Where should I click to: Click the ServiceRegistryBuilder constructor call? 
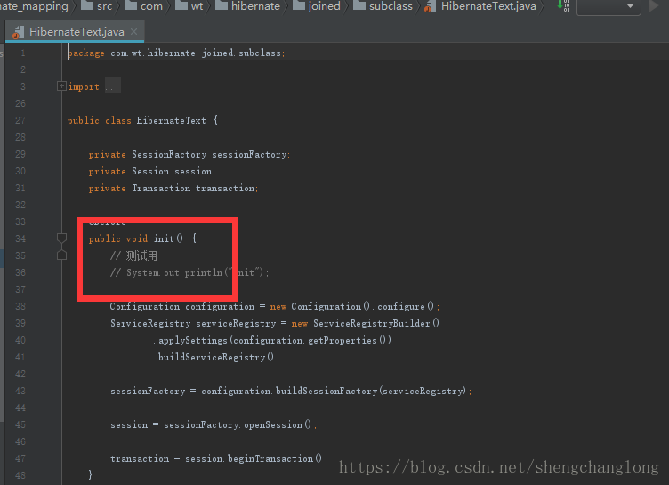click(x=376, y=323)
